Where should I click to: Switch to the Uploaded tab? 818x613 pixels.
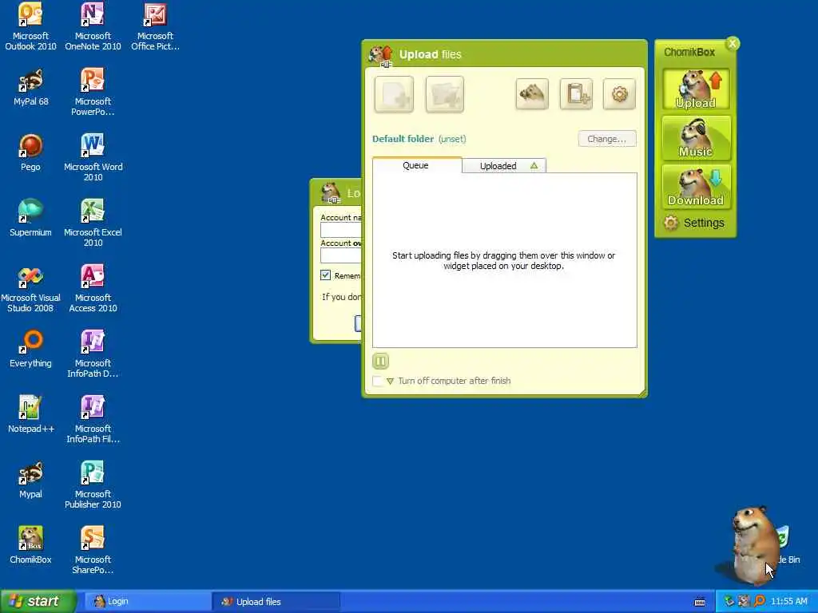click(x=504, y=166)
